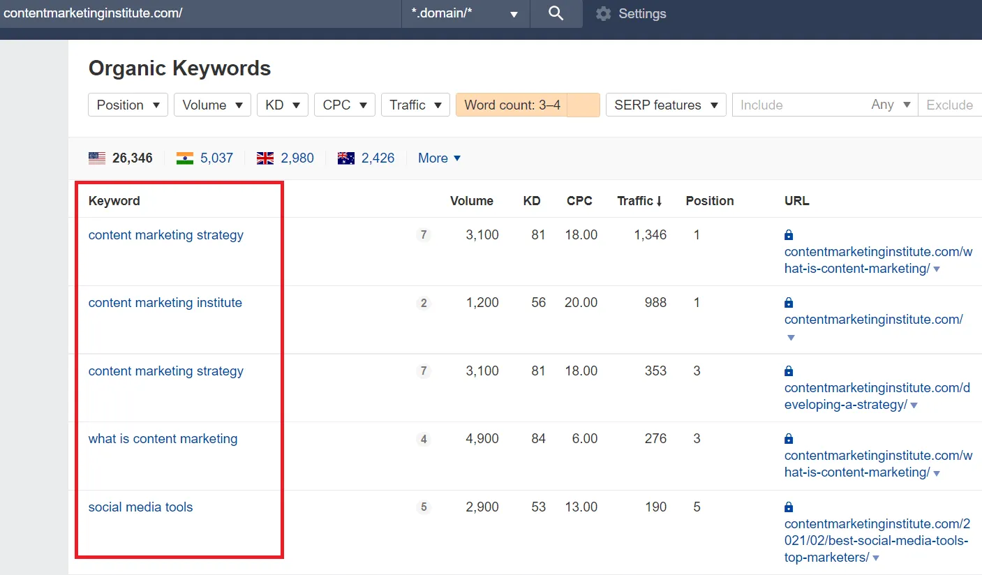Click SERP features badge 7 in first row
The width and height of the screenshot is (982, 575).
point(423,235)
